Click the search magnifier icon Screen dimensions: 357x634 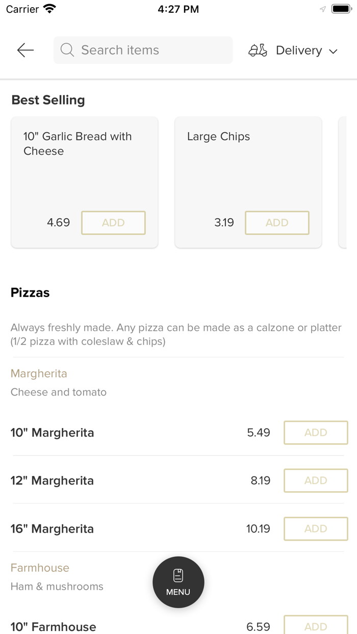[x=67, y=50]
